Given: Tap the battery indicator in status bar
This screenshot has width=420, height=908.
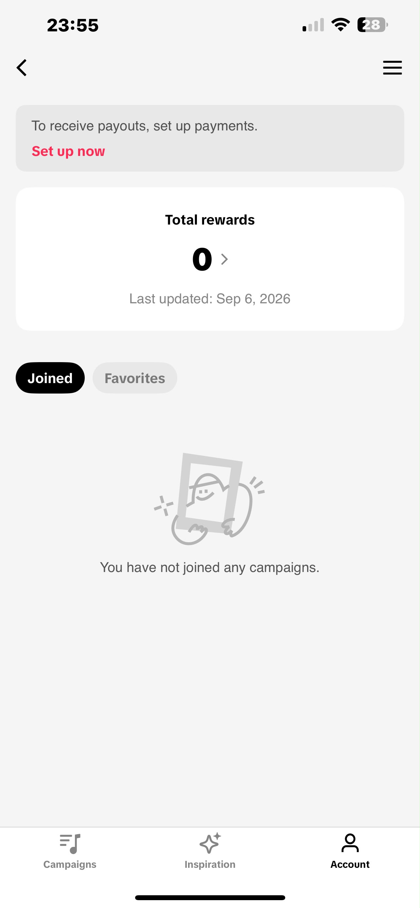Looking at the screenshot, I should coord(372,25).
